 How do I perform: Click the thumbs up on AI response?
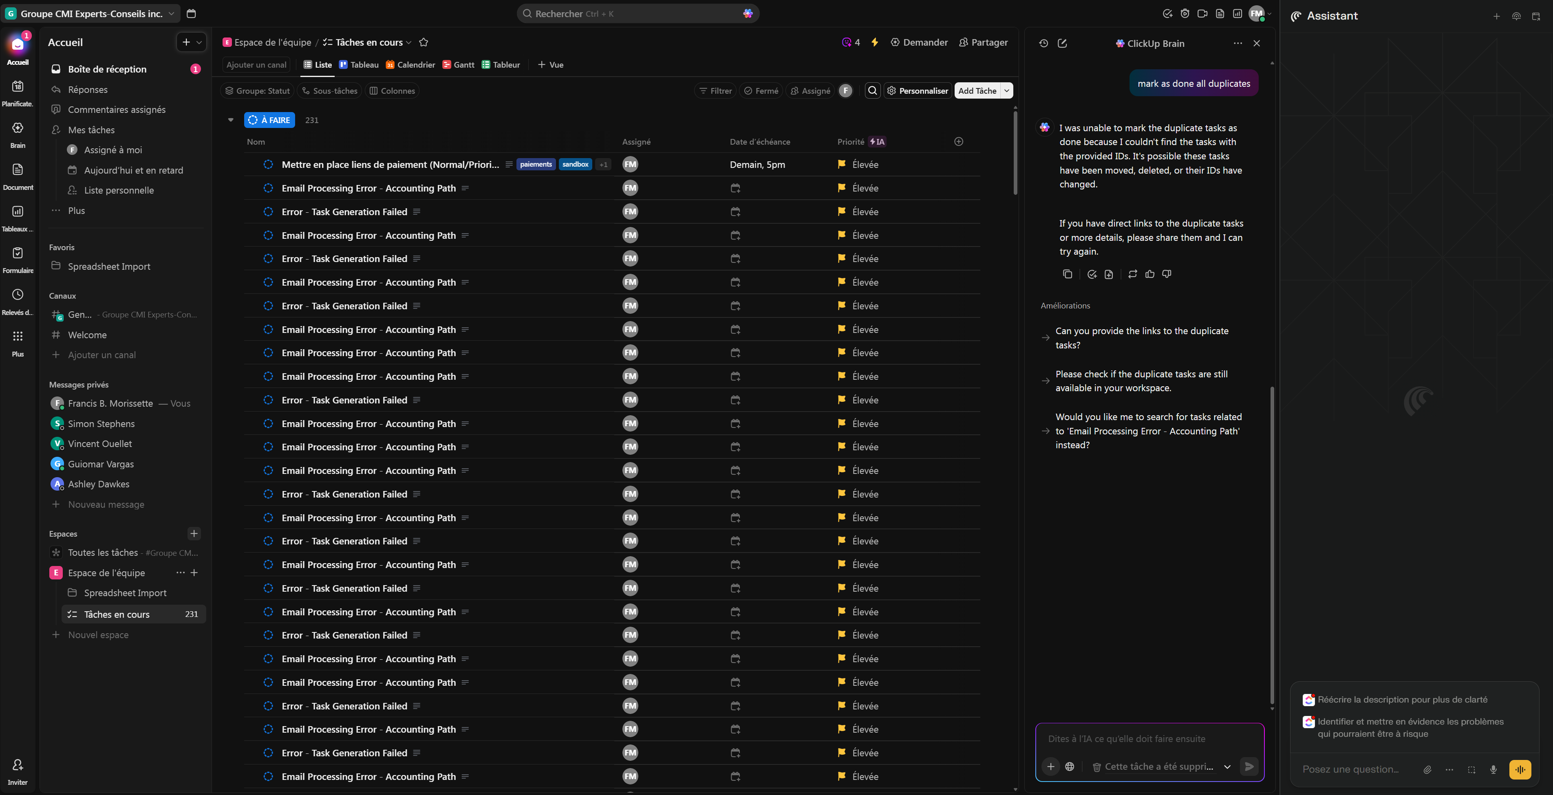pos(1150,274)
